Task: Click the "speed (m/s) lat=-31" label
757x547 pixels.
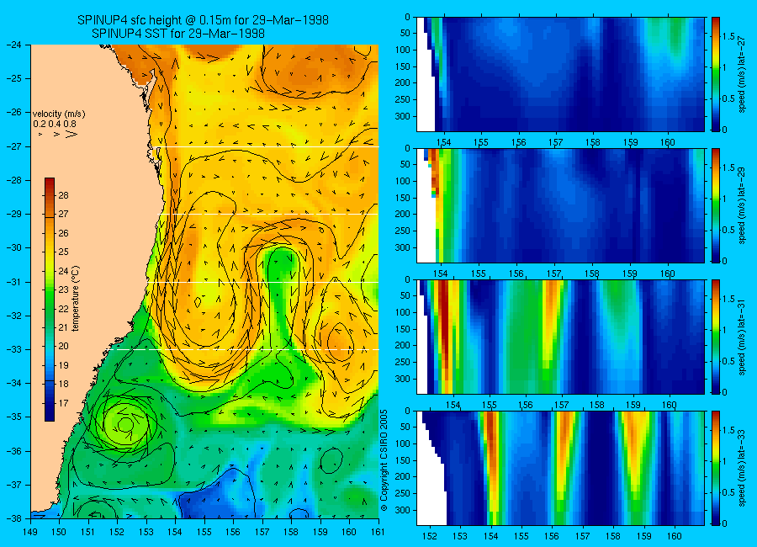Action: click(742, 337)
